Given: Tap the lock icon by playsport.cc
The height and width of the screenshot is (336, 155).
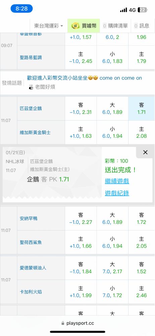Looking at the screenshot, I should click(63, 323).
